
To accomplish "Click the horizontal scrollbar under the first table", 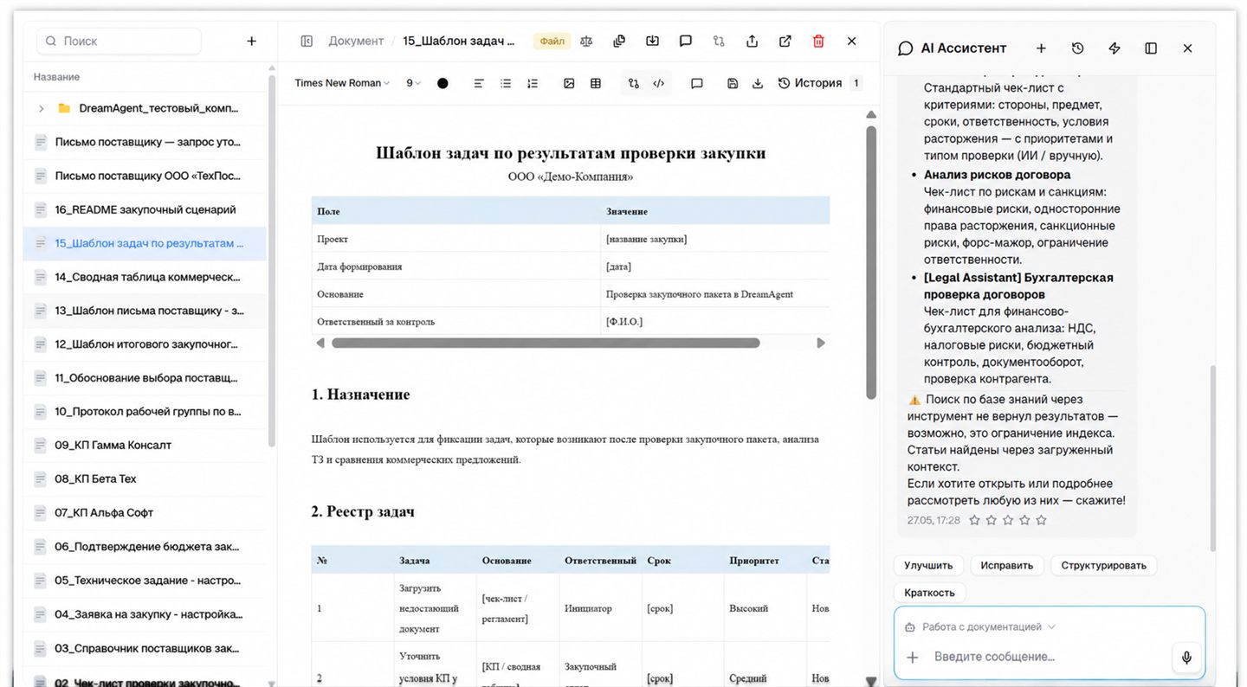I will point(546,343).
